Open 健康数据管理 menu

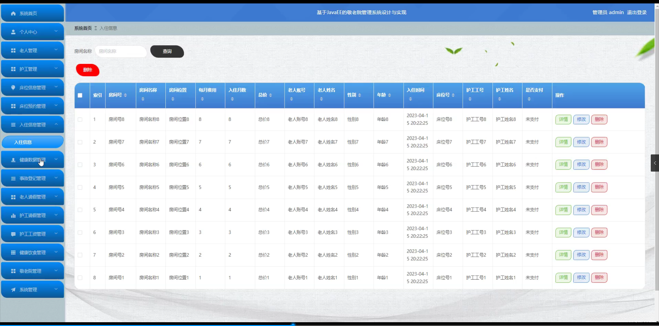[x=33, y=160]
